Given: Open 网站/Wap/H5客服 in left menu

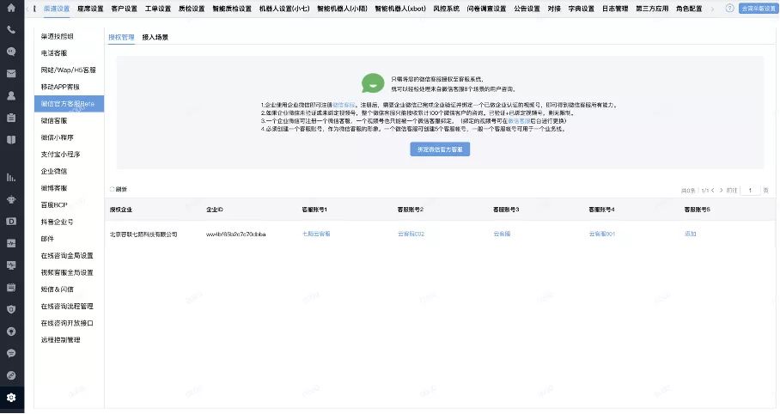Looking at the screenshot, I should click(x=68, y=70).
